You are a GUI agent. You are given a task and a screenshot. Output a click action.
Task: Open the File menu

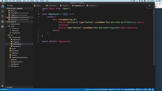click(x=10, y=1)
